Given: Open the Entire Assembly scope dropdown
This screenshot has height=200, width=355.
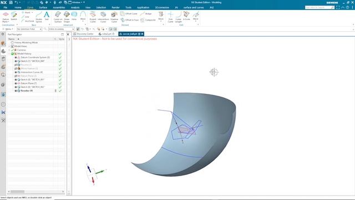Looking at the screenshot, I should 61,29.
